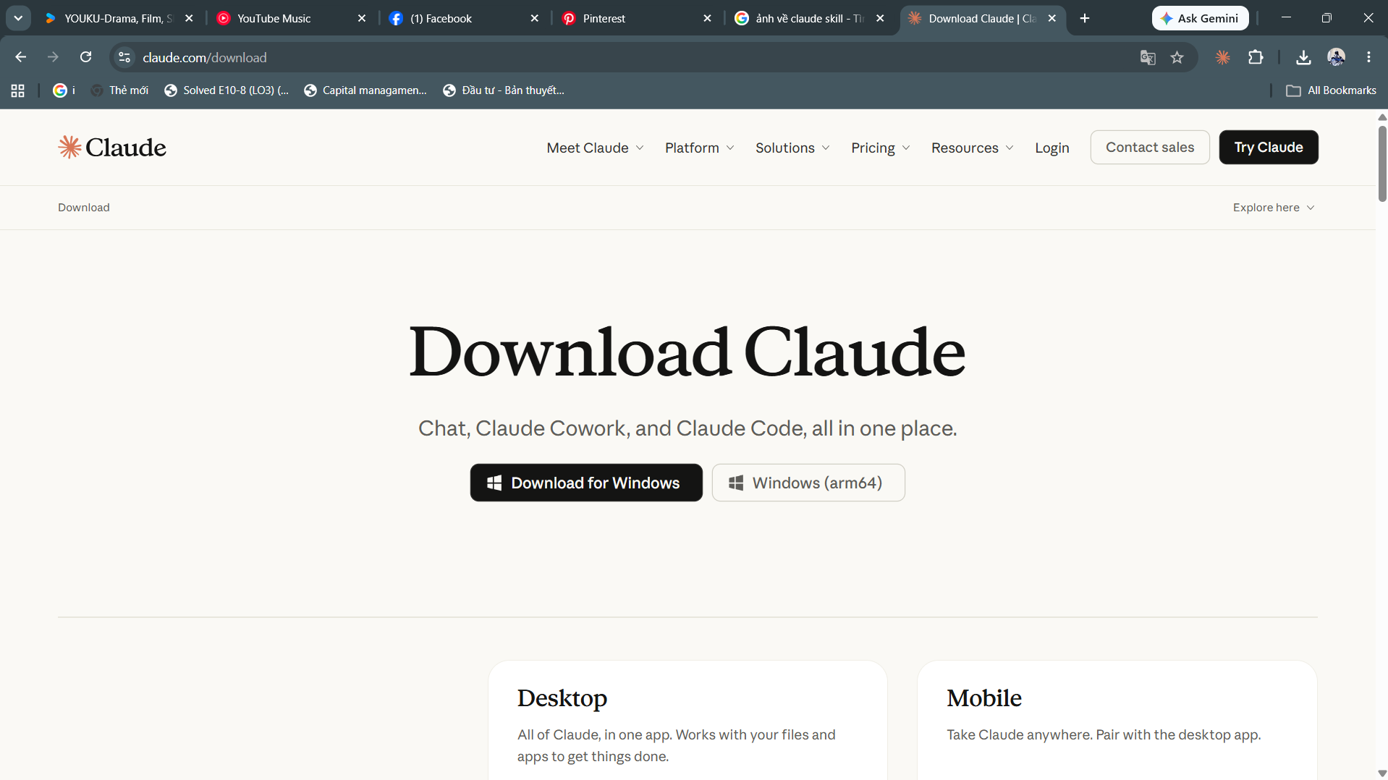This screenshot has height=780, width=1388.
Task: Open the Thẻ mới bookmark
Action: (x=120, y=90)
